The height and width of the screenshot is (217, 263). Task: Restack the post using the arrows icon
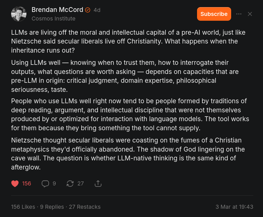coord(70,184)
